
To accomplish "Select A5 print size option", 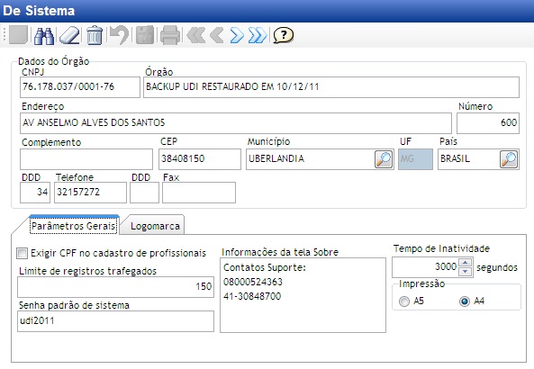I will point(404,301).
